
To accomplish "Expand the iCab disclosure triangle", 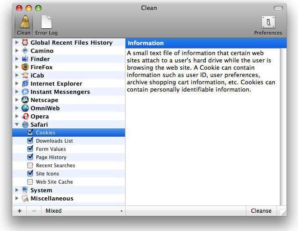I will click(17, 75).
